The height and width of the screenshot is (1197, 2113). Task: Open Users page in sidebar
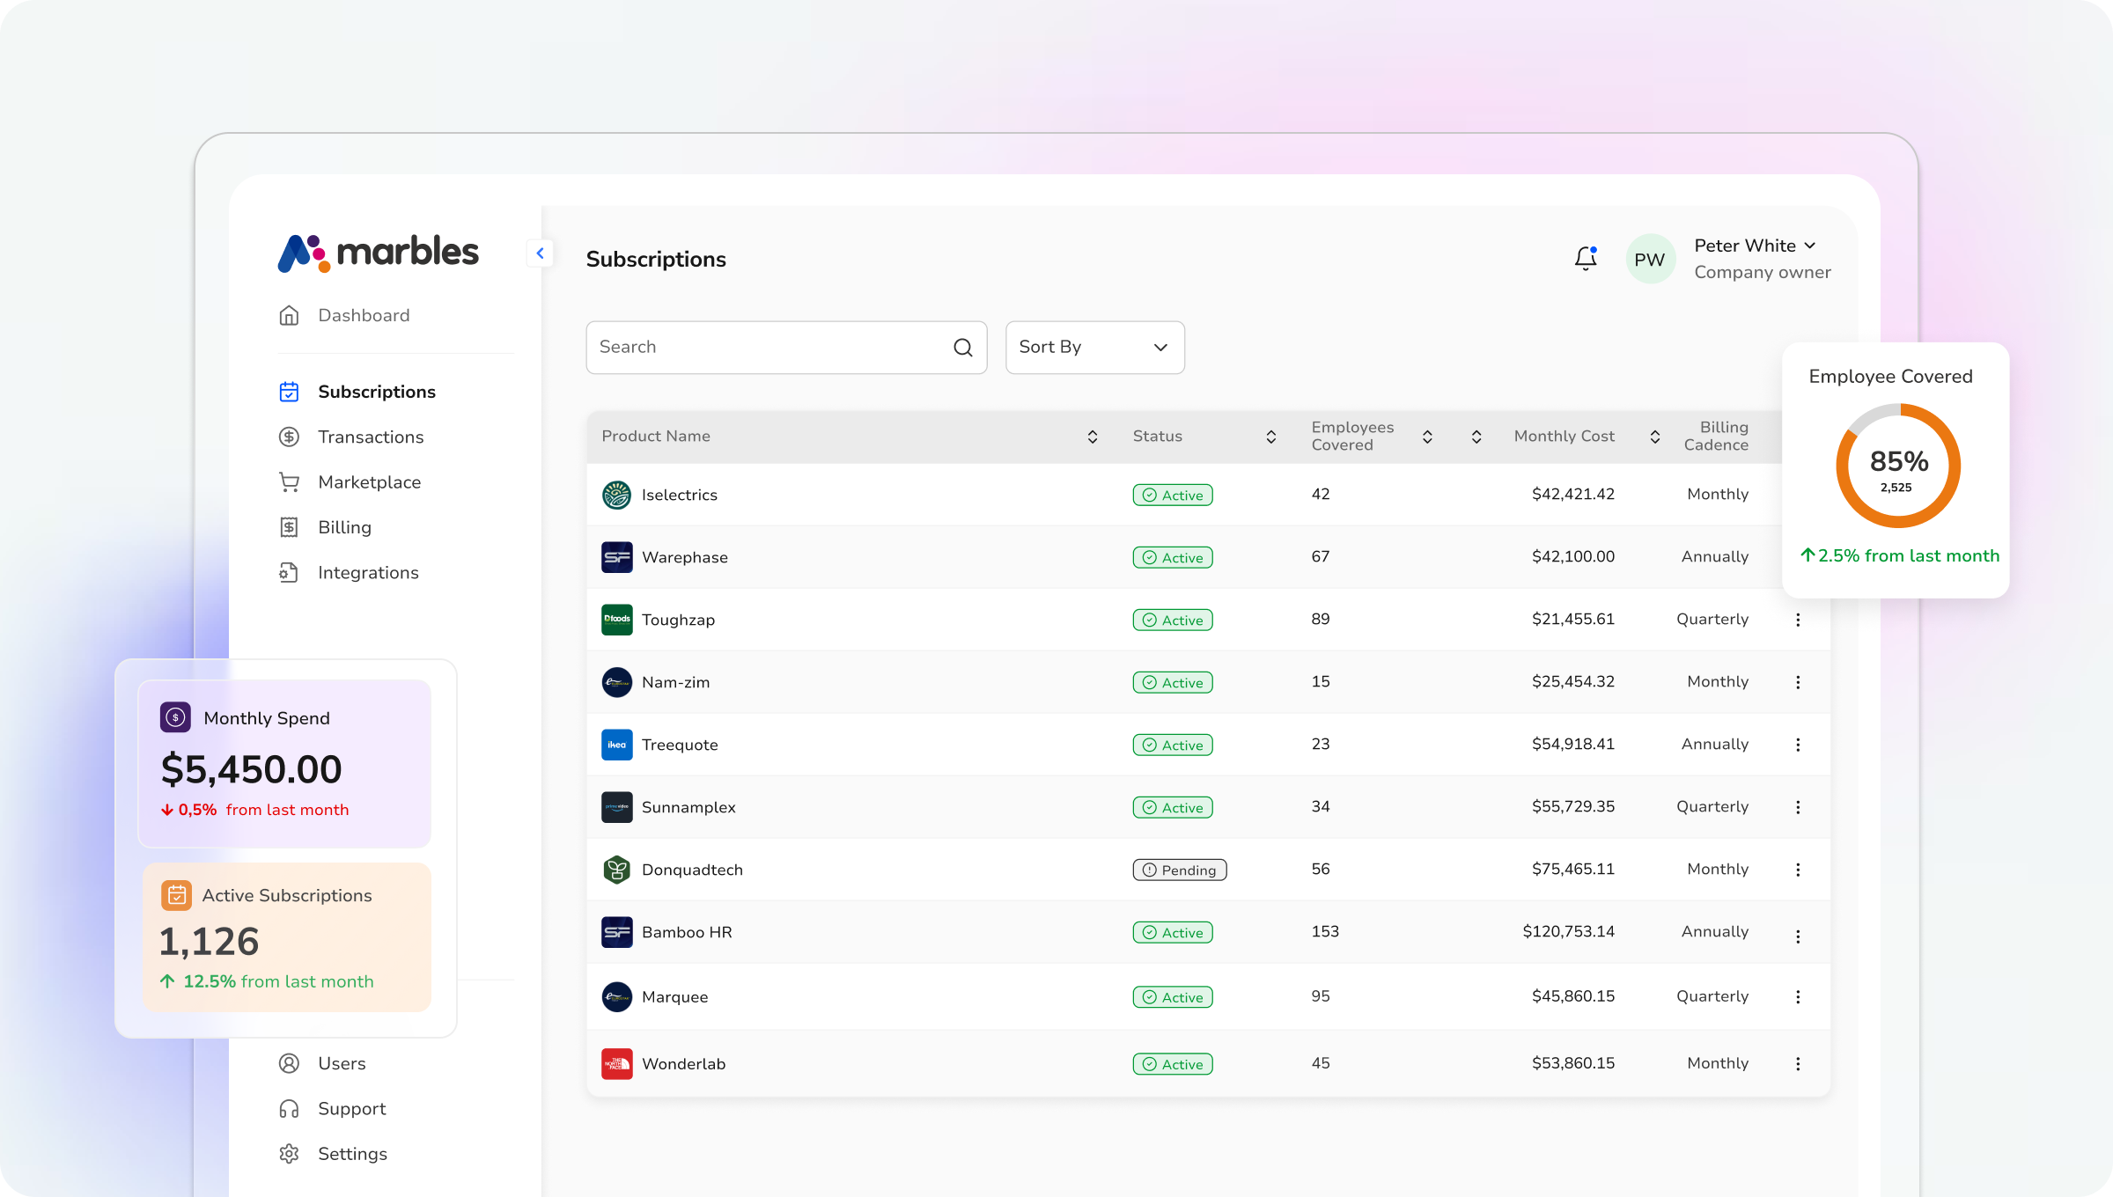[322, 1063]
